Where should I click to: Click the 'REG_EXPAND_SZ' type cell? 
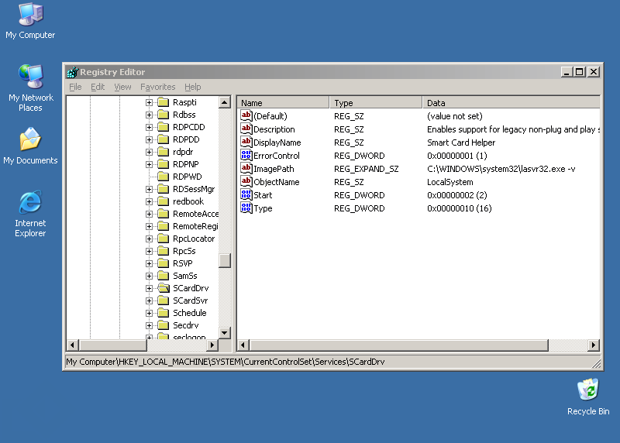pos(366,169)
